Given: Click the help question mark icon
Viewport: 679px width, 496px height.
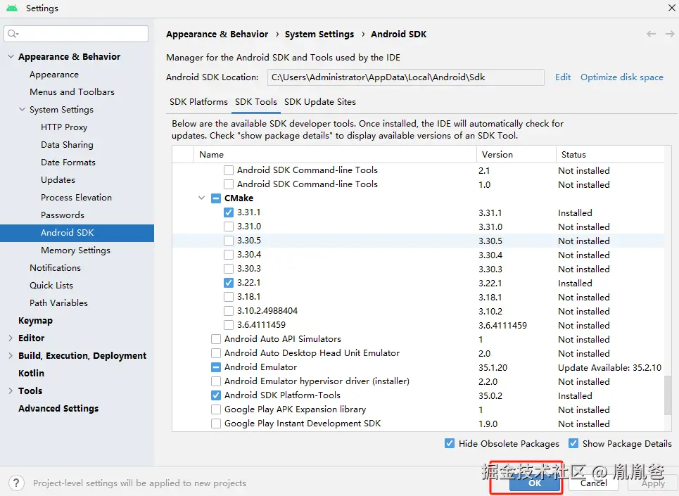Looking at the screenshot, I should click(16, 483).
